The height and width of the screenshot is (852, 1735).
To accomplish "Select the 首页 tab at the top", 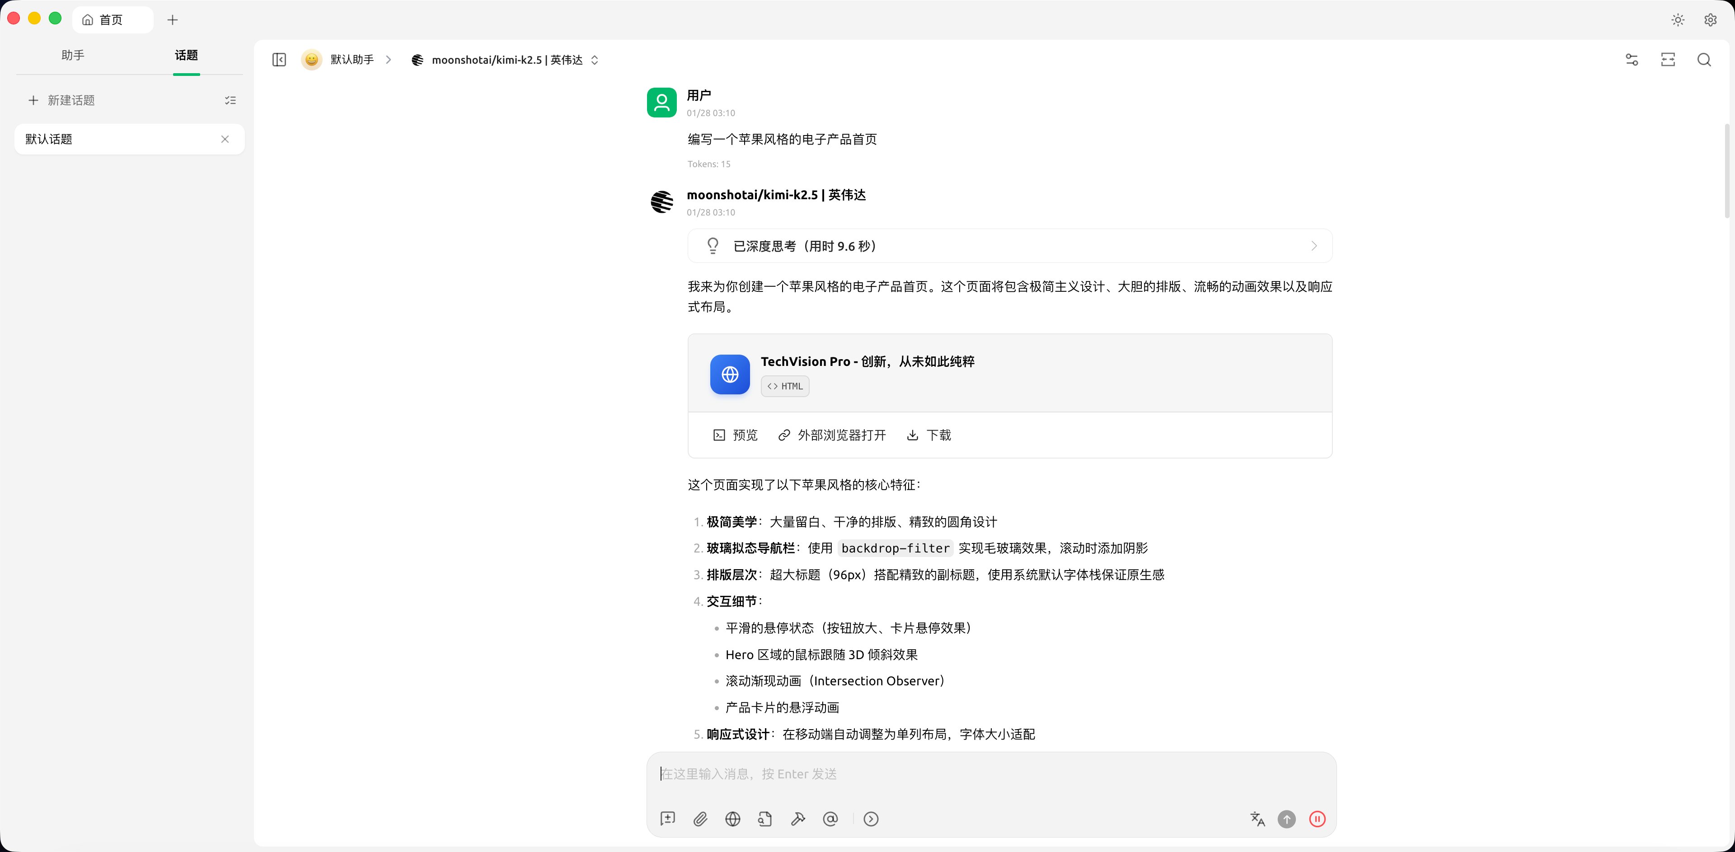I will (x=112, y=19).
